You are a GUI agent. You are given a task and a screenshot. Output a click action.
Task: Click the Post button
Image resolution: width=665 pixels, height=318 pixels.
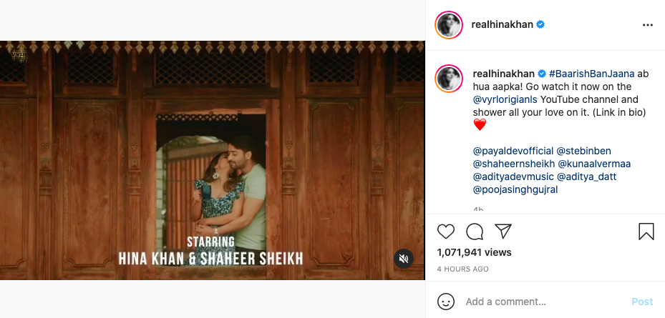(x=642, y=302)
